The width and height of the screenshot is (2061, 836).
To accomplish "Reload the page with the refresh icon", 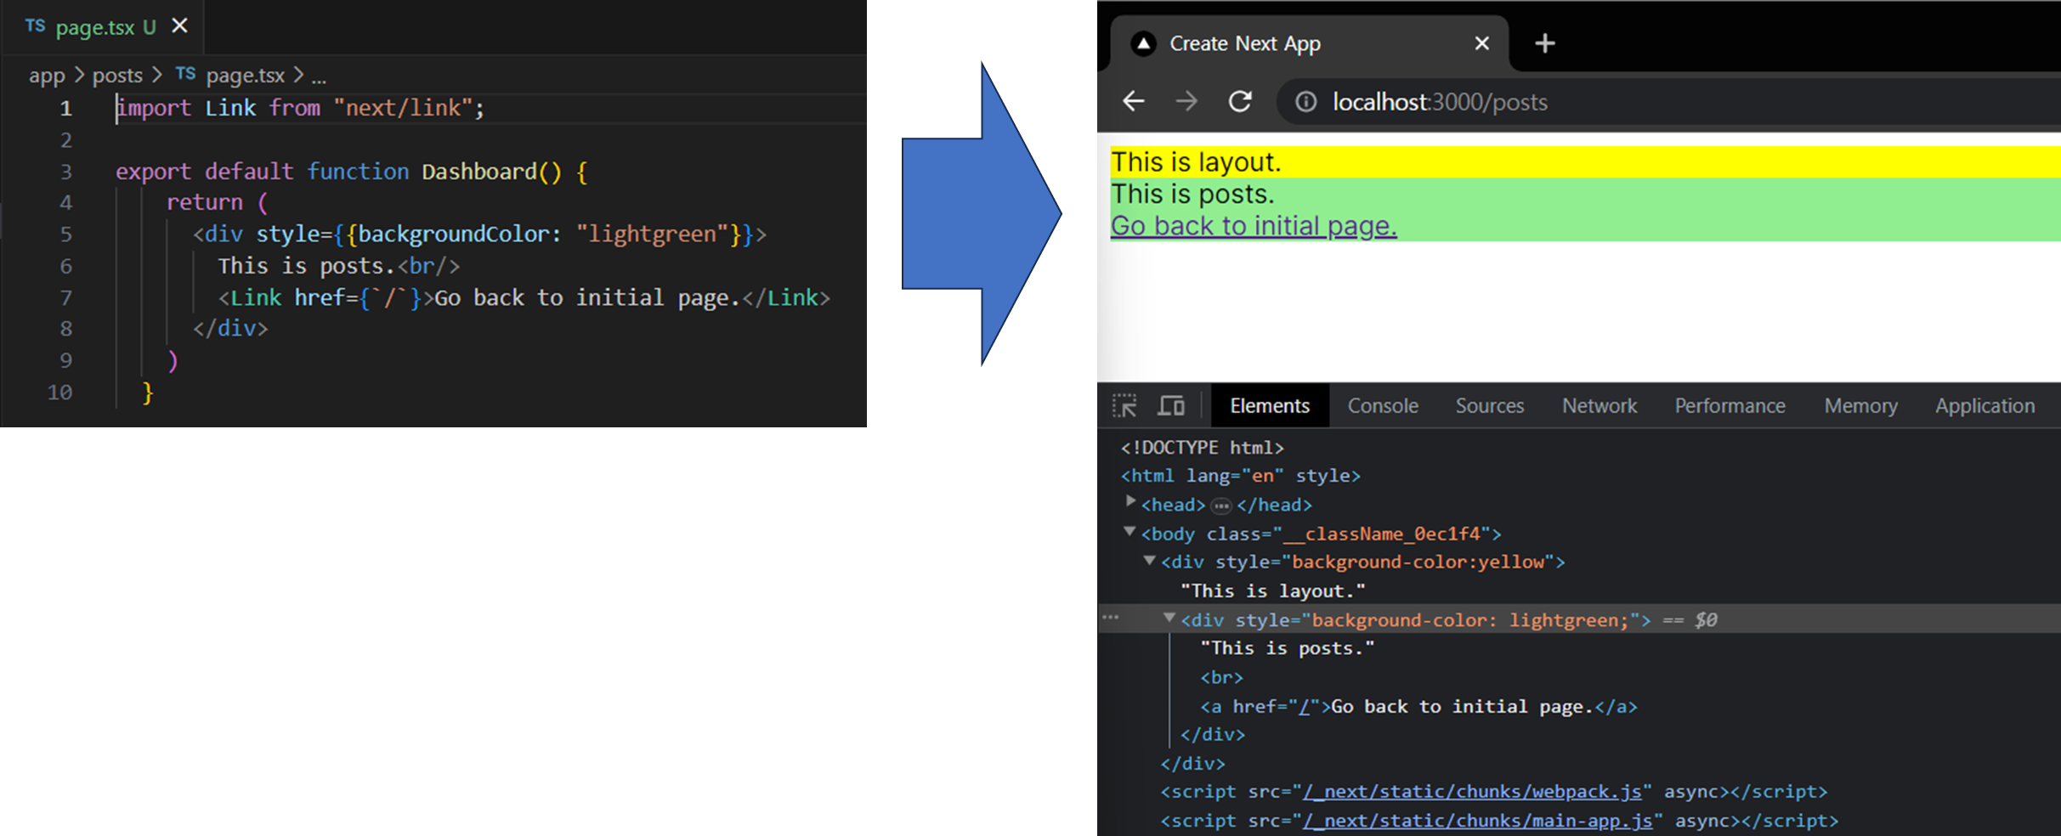I will (1240, 102).
